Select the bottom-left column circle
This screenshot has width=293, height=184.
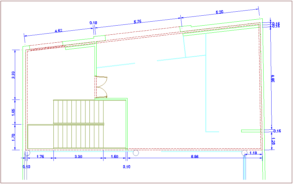point(27,153)
